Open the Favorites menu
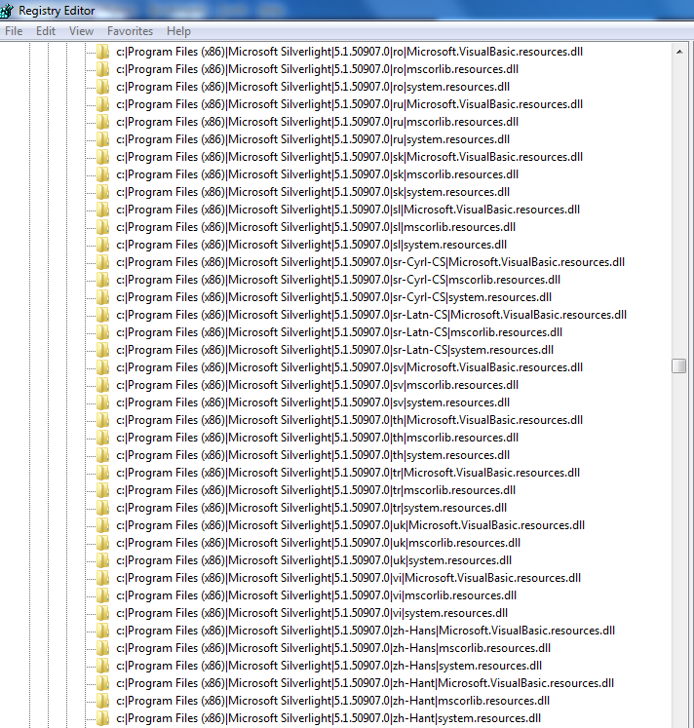The width and height of the screenshot is (694, 728). pos(130,31)
